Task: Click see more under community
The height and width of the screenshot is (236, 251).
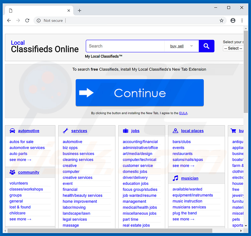Action: pyautogui.click(x=20, y=219)
